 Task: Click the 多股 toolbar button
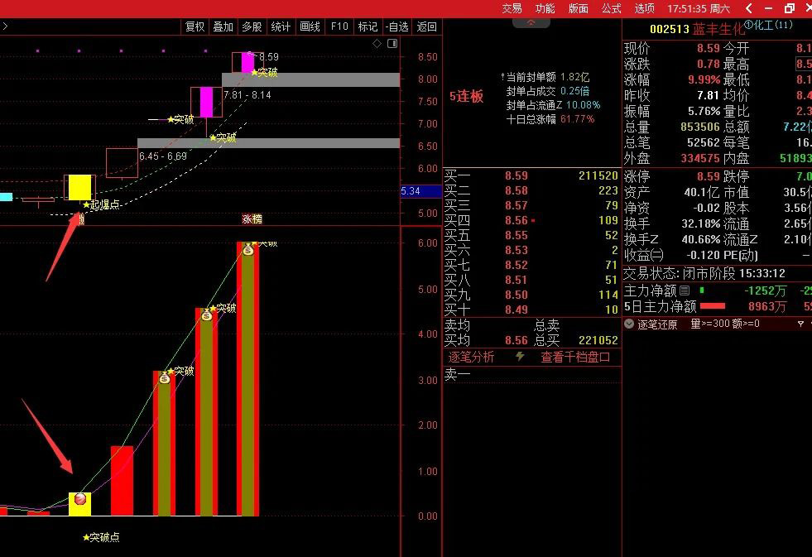tap(252, 26)
